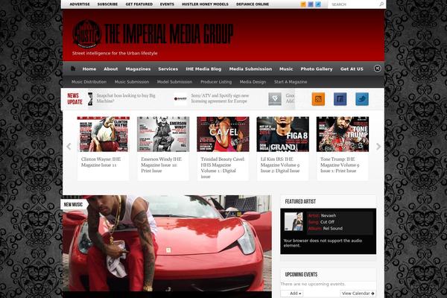The width and height of the screenshot is (447, 298).
Task: Open Music in main navigation
Action: click(286, 69)
